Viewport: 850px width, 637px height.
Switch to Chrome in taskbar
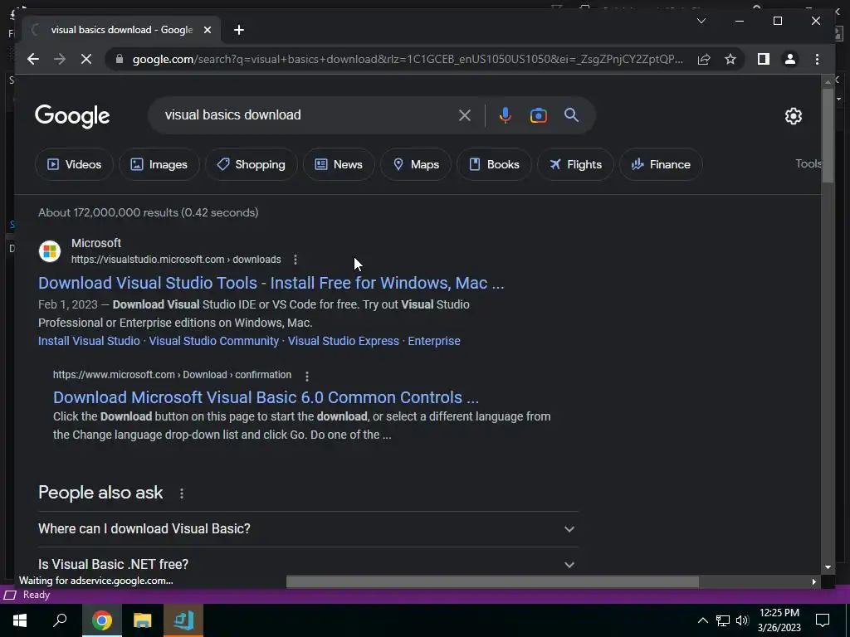101,620
